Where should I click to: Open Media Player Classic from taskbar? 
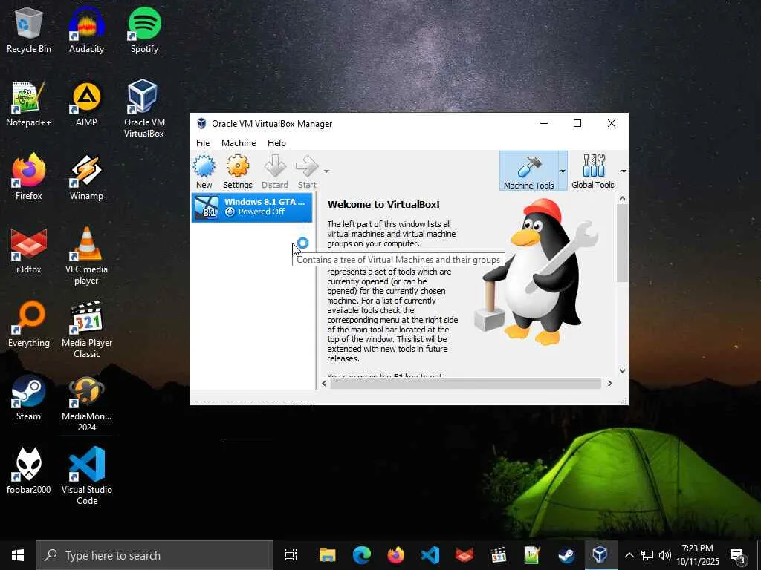tap(499, 555)
